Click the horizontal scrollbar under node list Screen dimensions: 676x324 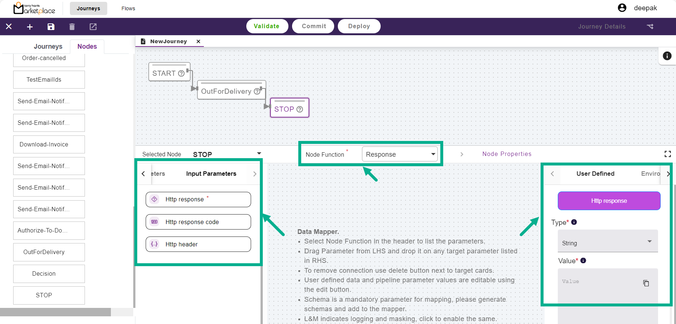tap(55, 312)
